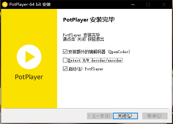Enable Detect H/W decoder/encoder checkbox
The image size is (173, 124).
click(x=65, y=60)
